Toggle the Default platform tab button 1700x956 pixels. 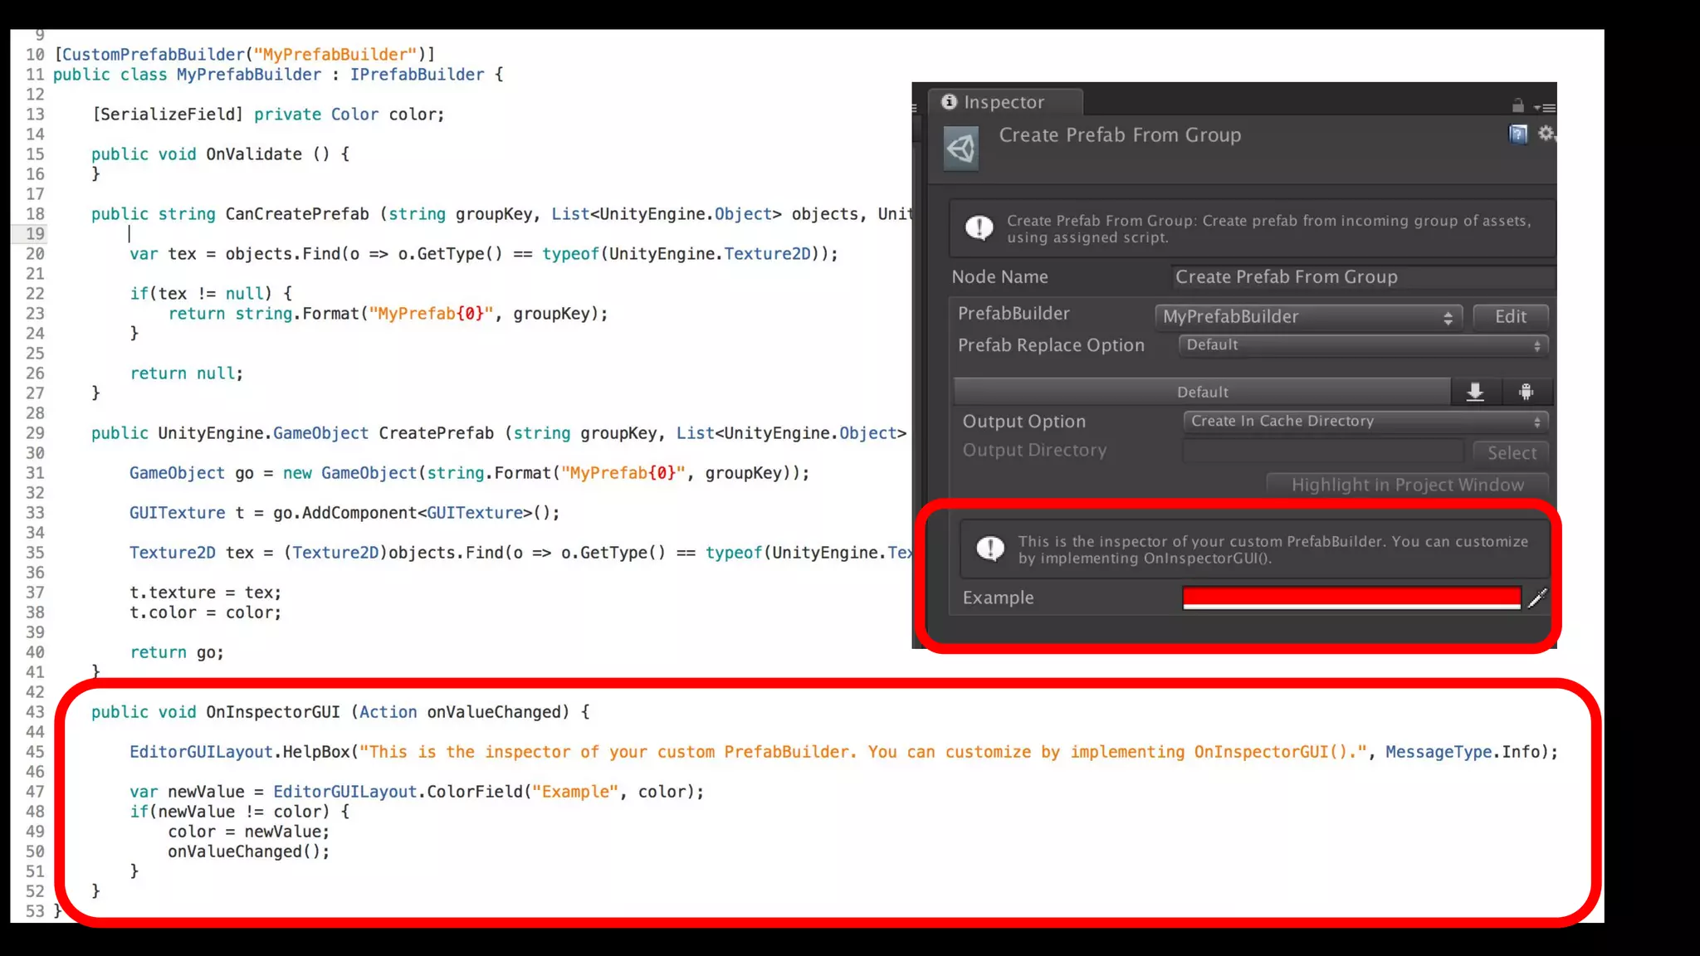(1202, 392)
